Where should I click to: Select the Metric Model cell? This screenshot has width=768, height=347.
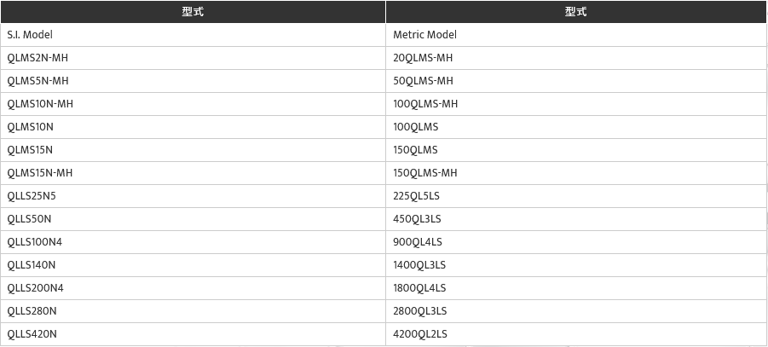424,35
